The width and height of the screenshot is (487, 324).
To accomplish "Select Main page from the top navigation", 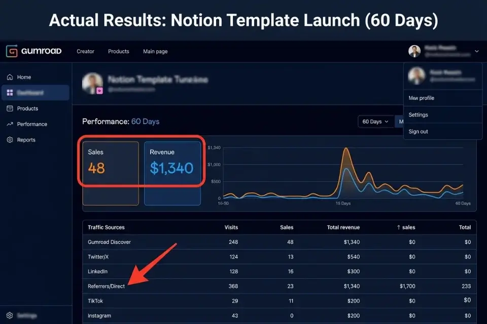I will 155,51.
